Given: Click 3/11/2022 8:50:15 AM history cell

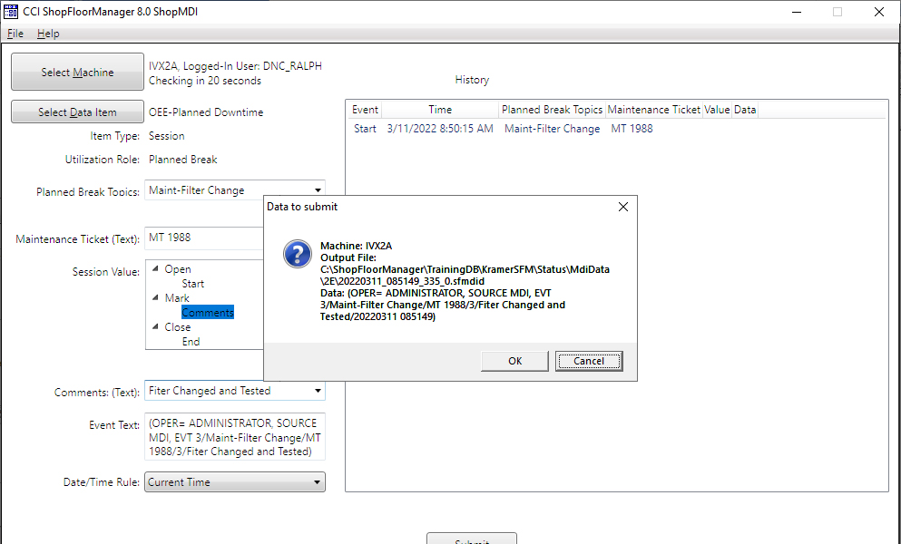Looking at the screenshot, I should tap(440, 129).
